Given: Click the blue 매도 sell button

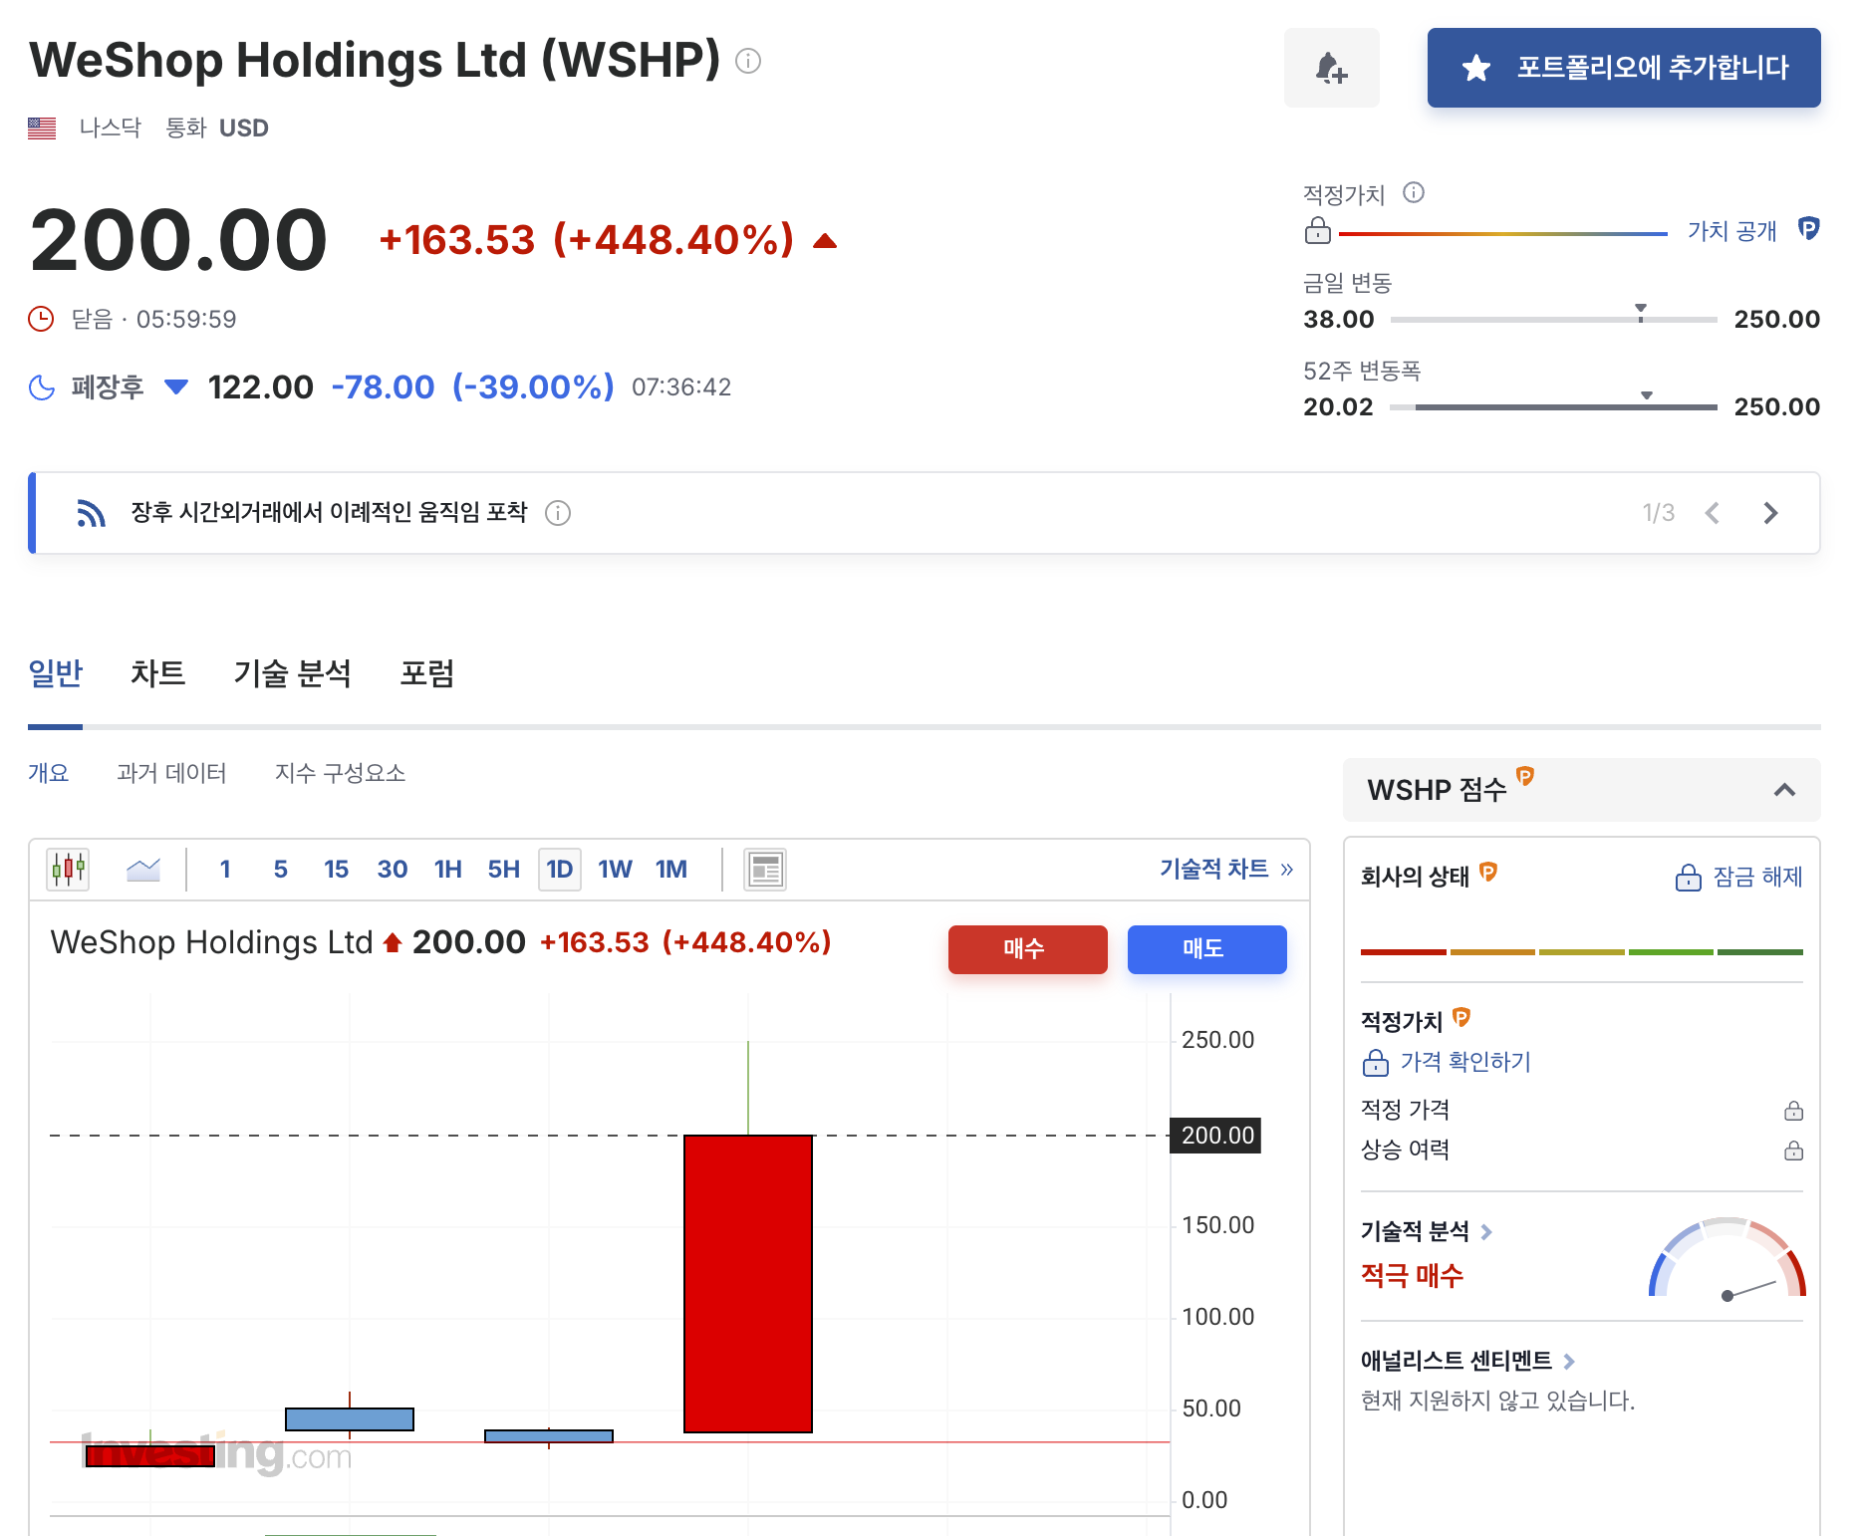Looking at the screenshot, I should point(1206,949).
